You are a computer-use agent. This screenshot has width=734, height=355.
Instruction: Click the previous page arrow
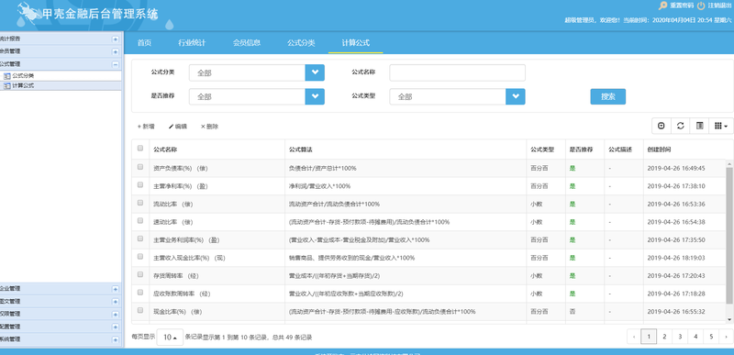pos(634,337)
